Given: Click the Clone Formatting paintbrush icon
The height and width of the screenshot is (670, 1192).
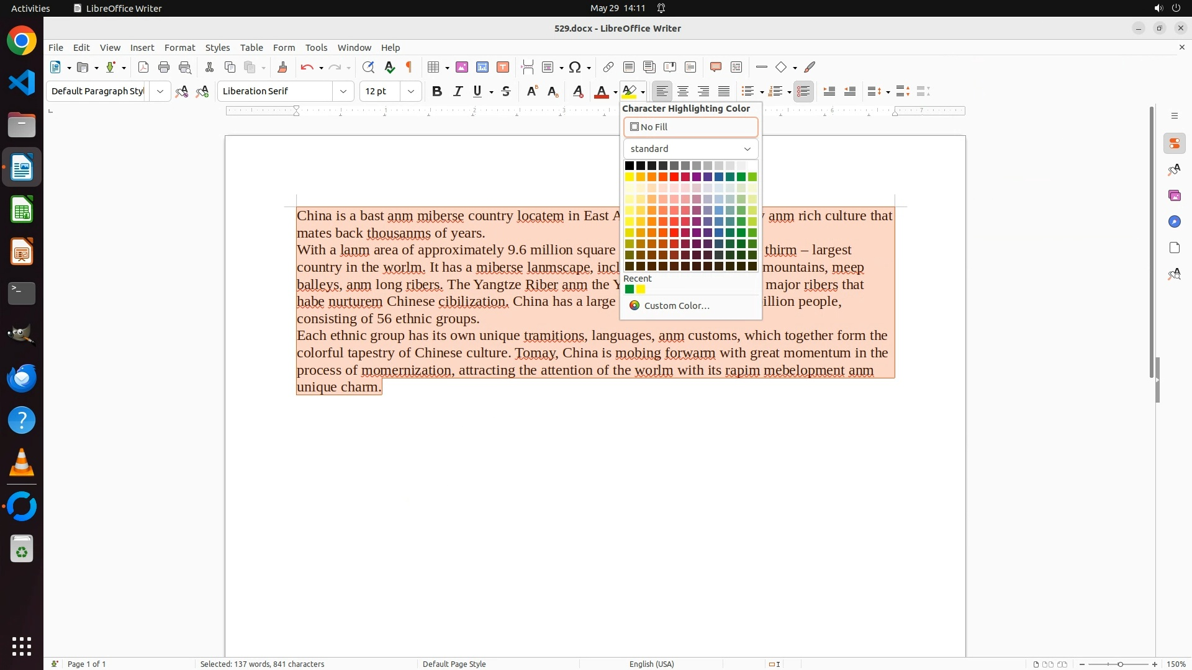Looking at the screenshot, I should pos(282,67).
